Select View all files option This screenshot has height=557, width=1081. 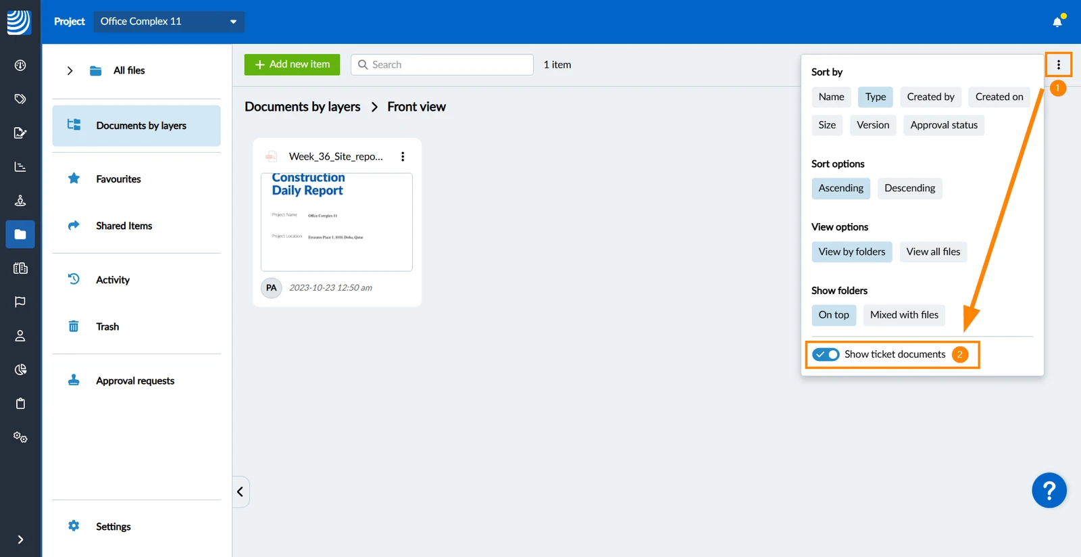coord(933,251)
